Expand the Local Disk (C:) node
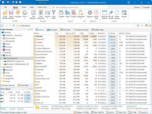The width and height of the screenshot is (152, 114). click(3, 58)
